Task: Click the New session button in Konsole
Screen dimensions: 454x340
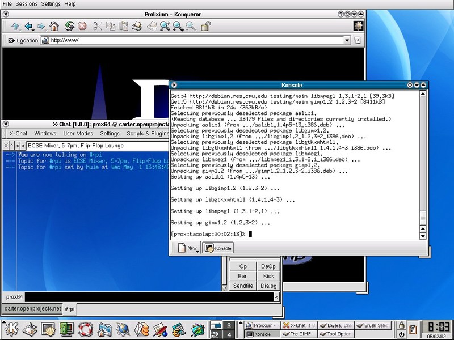Action: point(187,248)
